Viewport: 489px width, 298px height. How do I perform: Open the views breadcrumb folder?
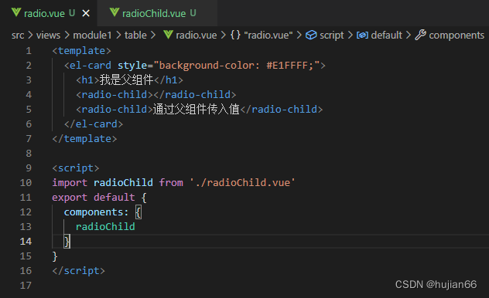(x=48, y=36)
